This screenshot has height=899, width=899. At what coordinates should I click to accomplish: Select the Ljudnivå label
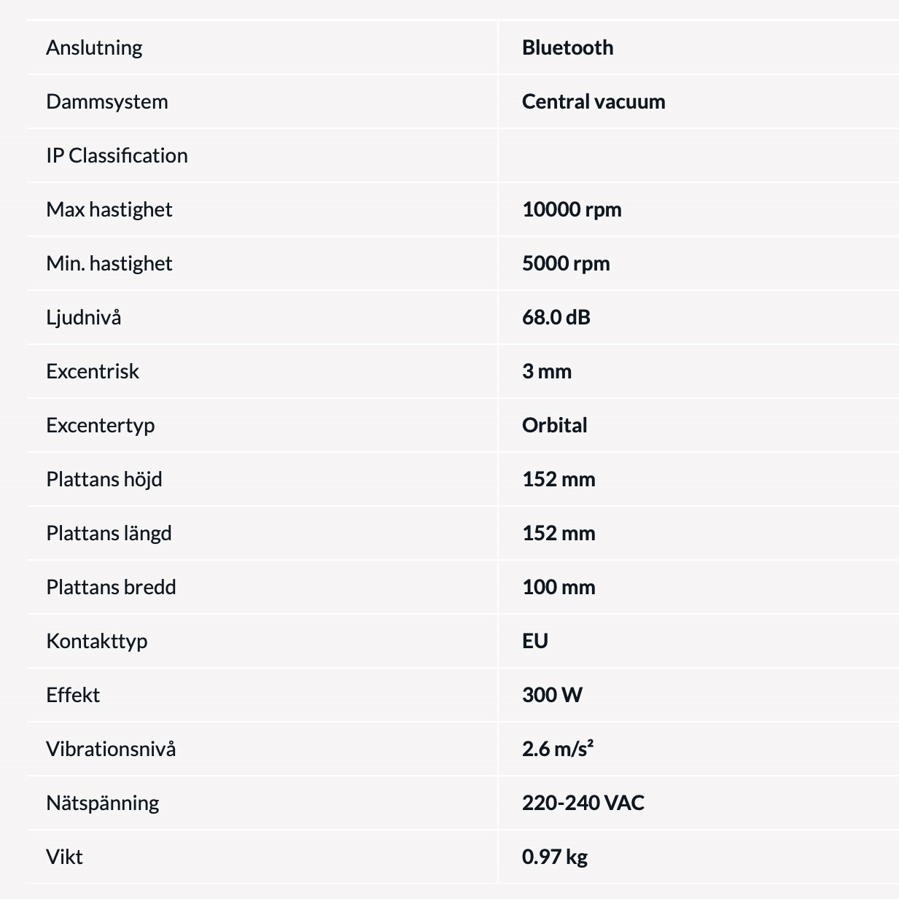pos(84,317)
